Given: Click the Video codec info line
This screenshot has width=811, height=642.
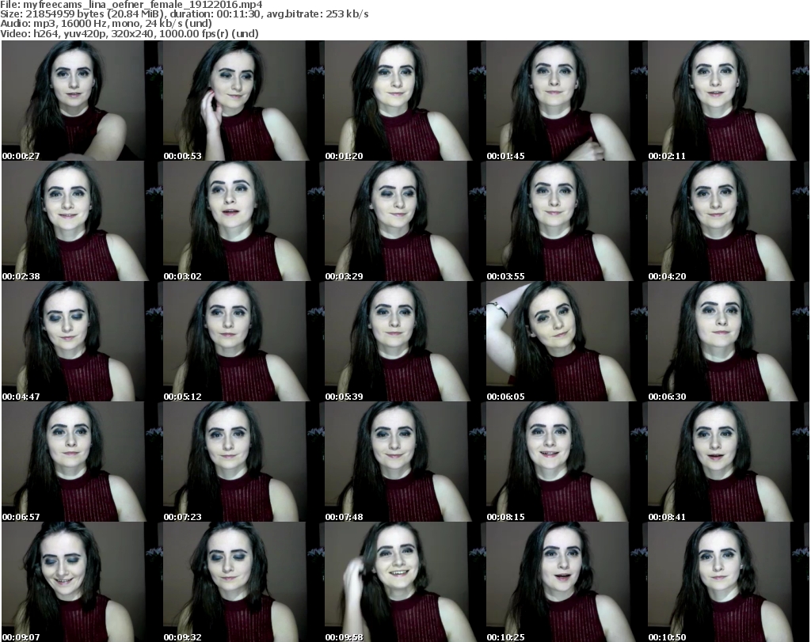Looking at the screenshot, I should point(135,33).
